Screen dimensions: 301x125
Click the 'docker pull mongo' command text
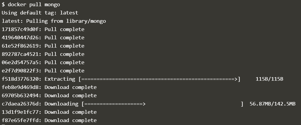pyautogui.click(x=36, y=4)
